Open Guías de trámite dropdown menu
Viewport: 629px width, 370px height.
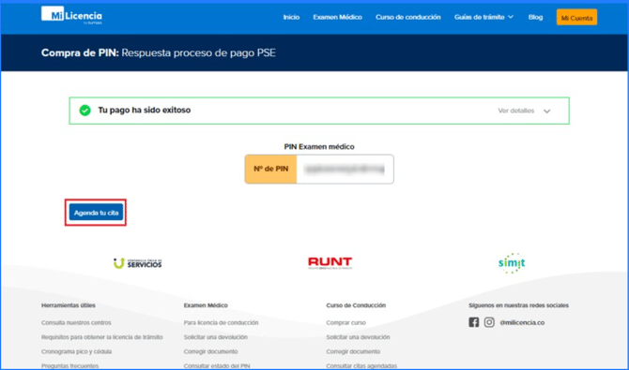483,17
